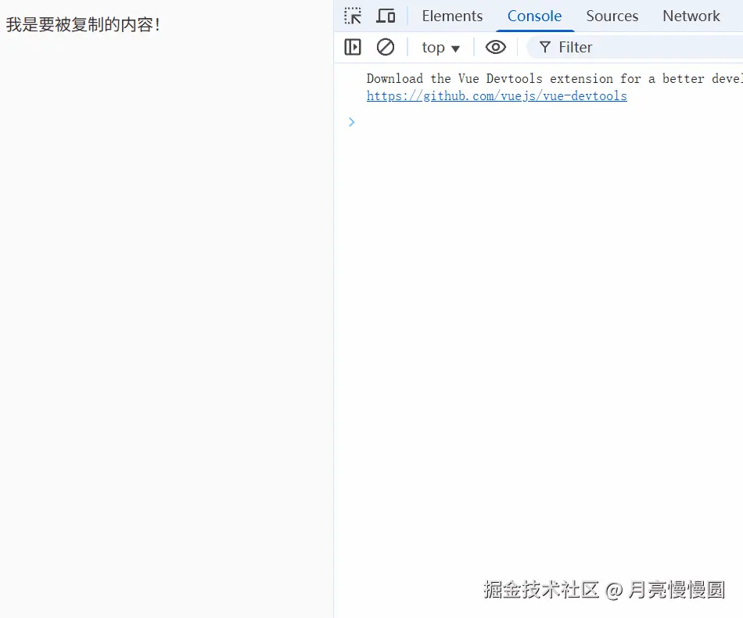Switch to the Elements tab
Image resolution: width=743 pixels, height=618 pixels.
pos(451,16)
